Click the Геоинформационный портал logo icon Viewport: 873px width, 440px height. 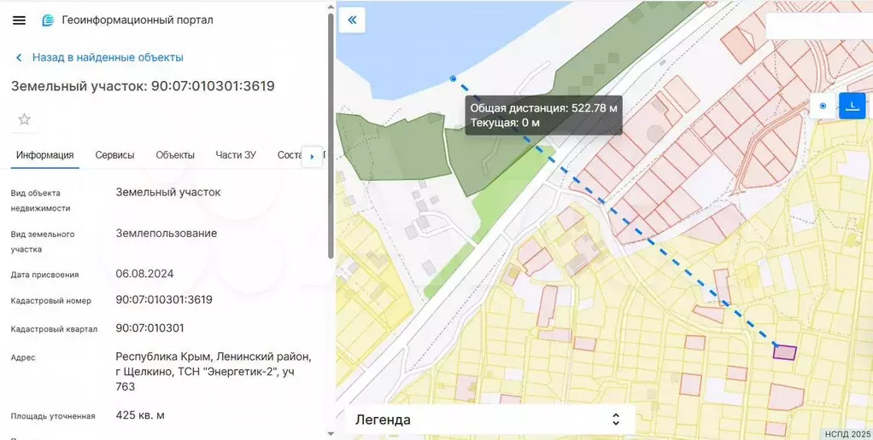coord(49,20)
